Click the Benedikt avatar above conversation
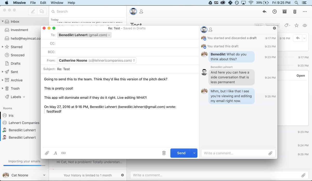Screen dimensions: 312x181 (133, 12)
